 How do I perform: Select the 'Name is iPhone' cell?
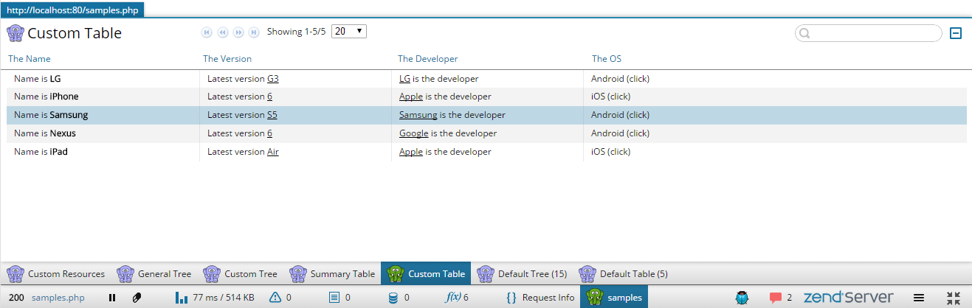click(103, 97)
